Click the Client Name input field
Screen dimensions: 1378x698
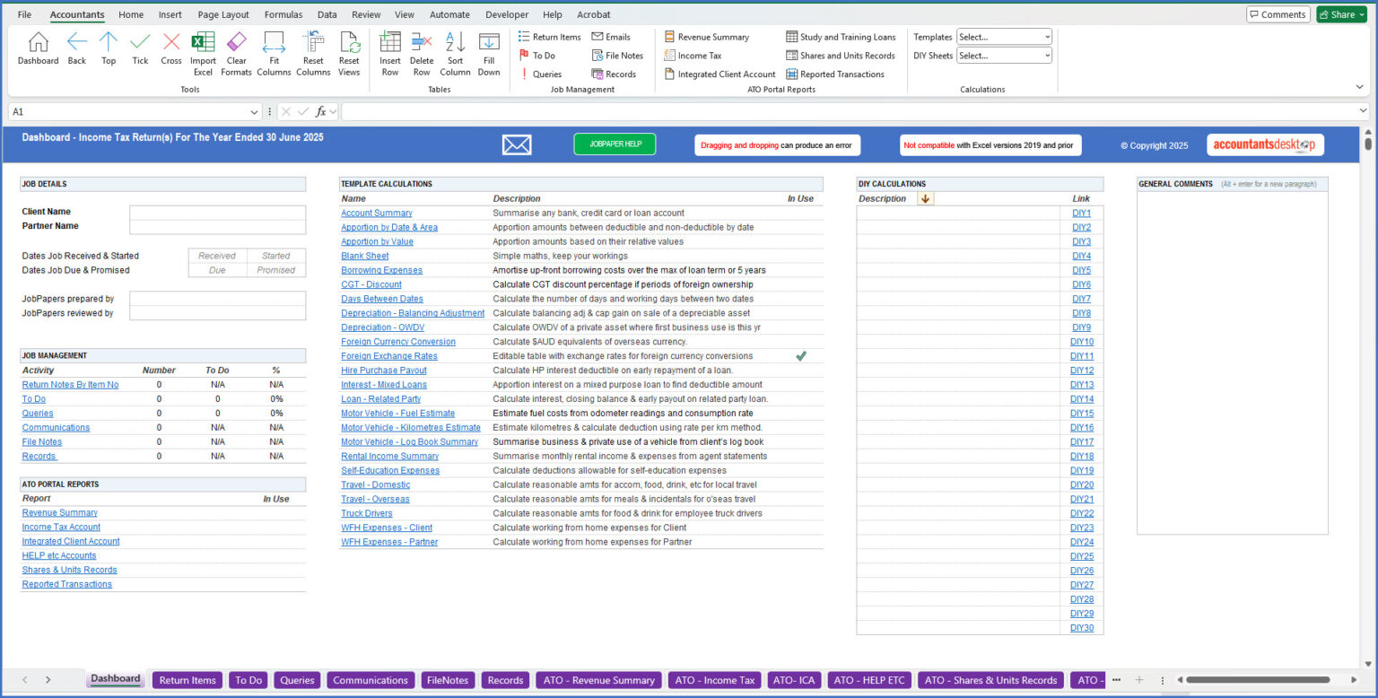[x=217, y=214]
